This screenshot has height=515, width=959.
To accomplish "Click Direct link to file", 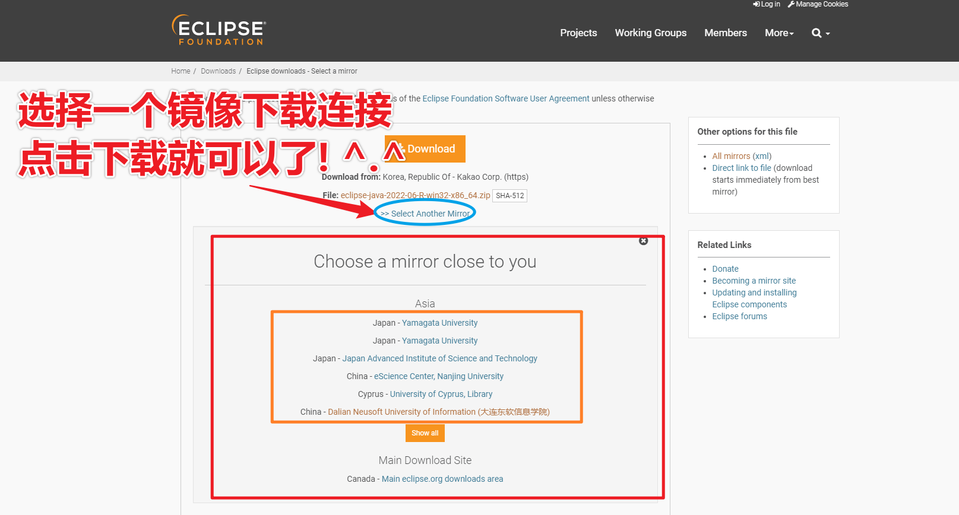I will point(742,168).
